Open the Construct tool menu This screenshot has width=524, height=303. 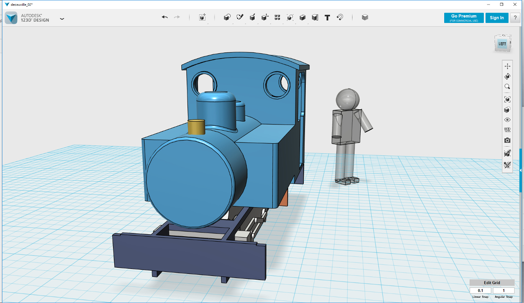[253, 17]
